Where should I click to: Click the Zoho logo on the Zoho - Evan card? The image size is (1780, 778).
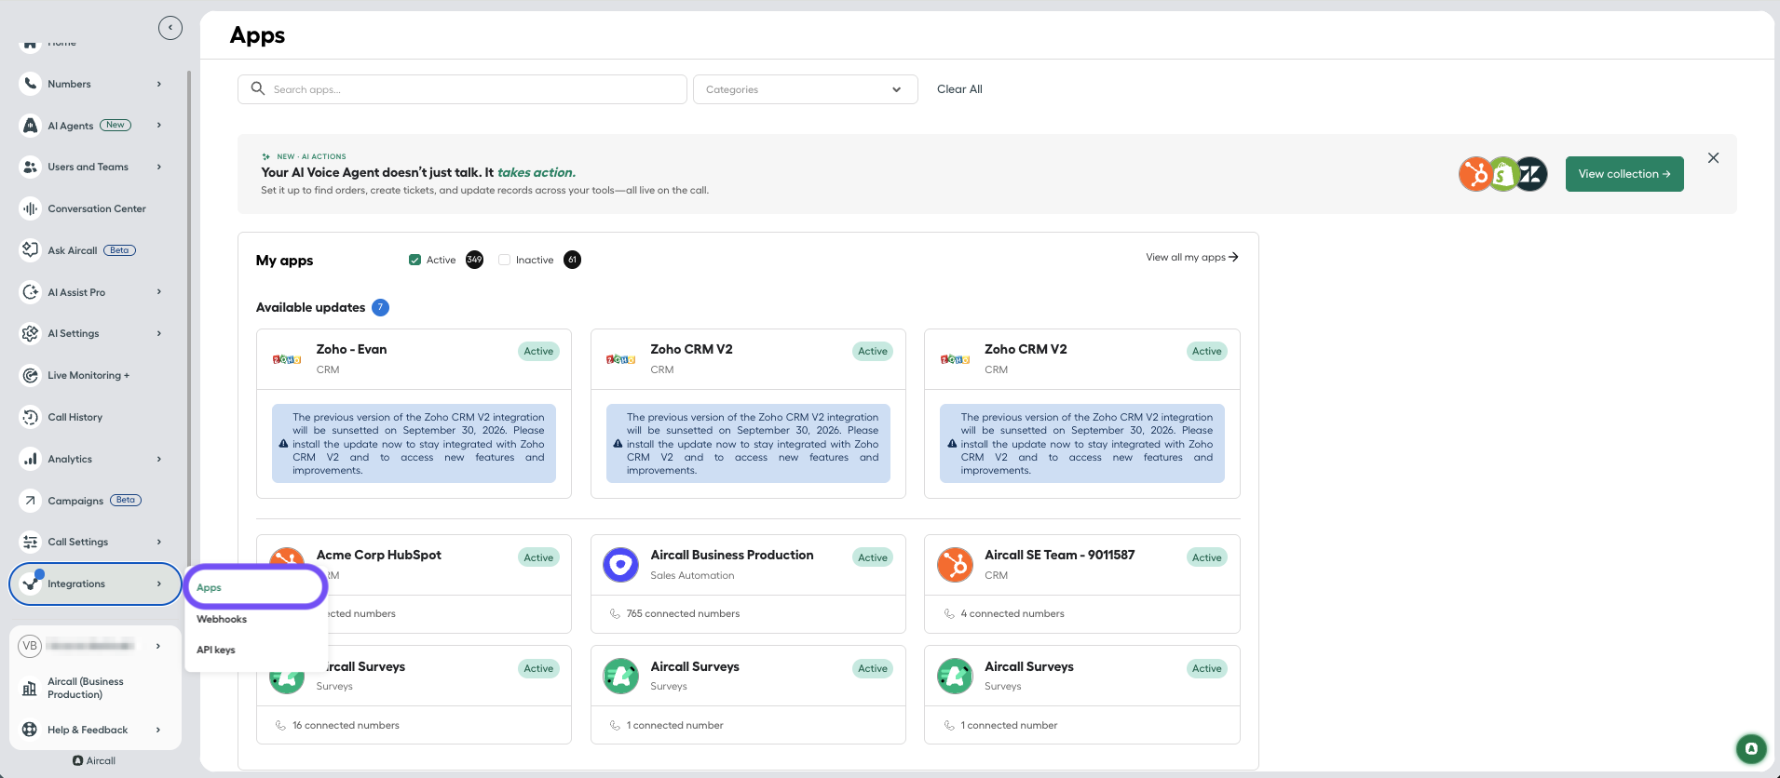click(286, 359)
